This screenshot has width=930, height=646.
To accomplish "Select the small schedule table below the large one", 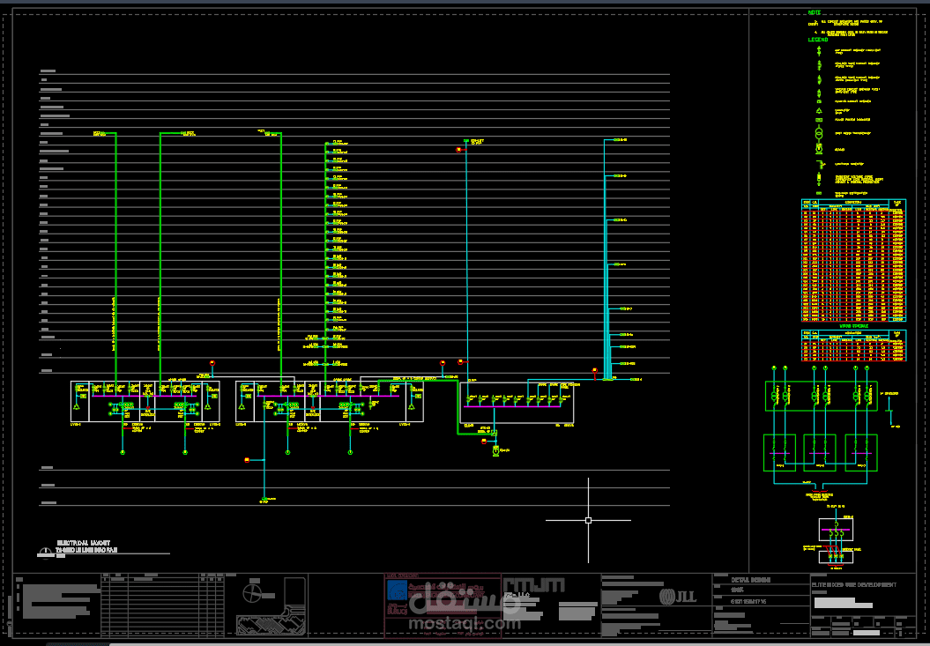I will pyautogui.click(x=853, y=345).
